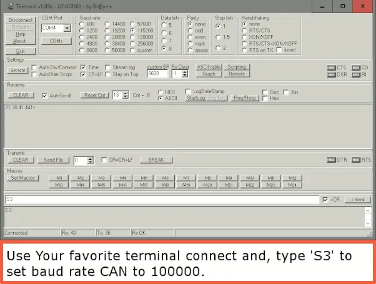
Task: Open the Set Macros dialog
Action: coord(22,178)
